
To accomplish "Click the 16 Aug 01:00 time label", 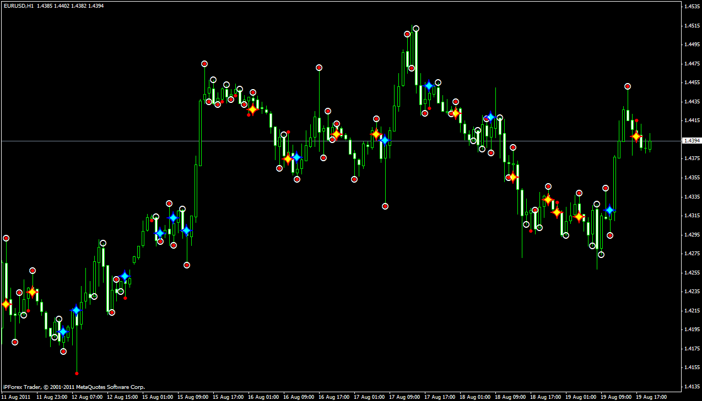I will pos(263,397).
